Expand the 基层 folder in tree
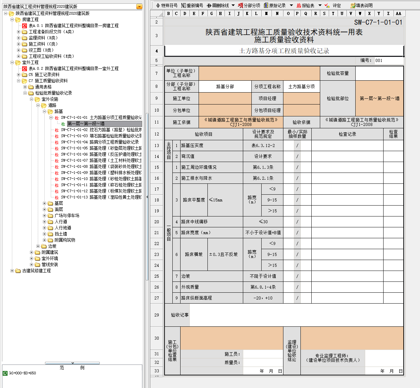Viewport: 420px width, 388px height. pyautogui.click(x=45, y=203)
